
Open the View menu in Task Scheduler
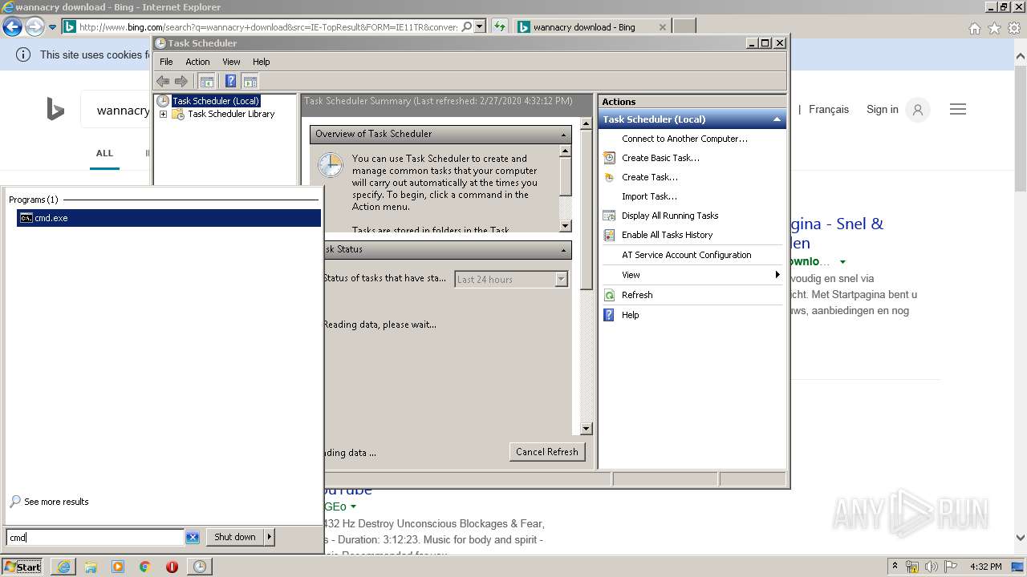(x=231, y=62)
